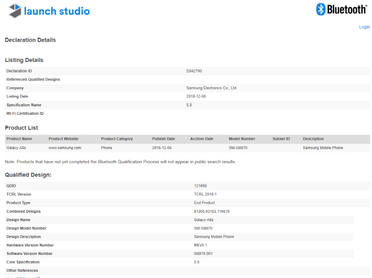Click the note about Bluetooth Qualification Process
Screen dimensions: 372x278
click(x=120, y=162)
